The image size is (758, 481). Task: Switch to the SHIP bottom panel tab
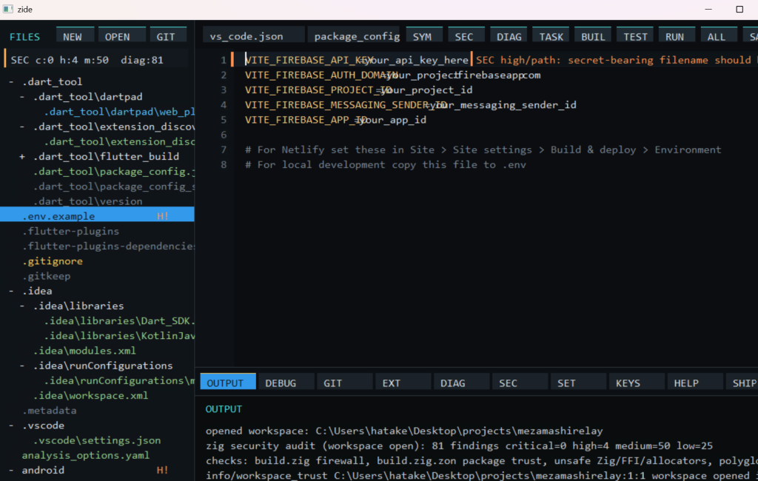click(742, 382)
